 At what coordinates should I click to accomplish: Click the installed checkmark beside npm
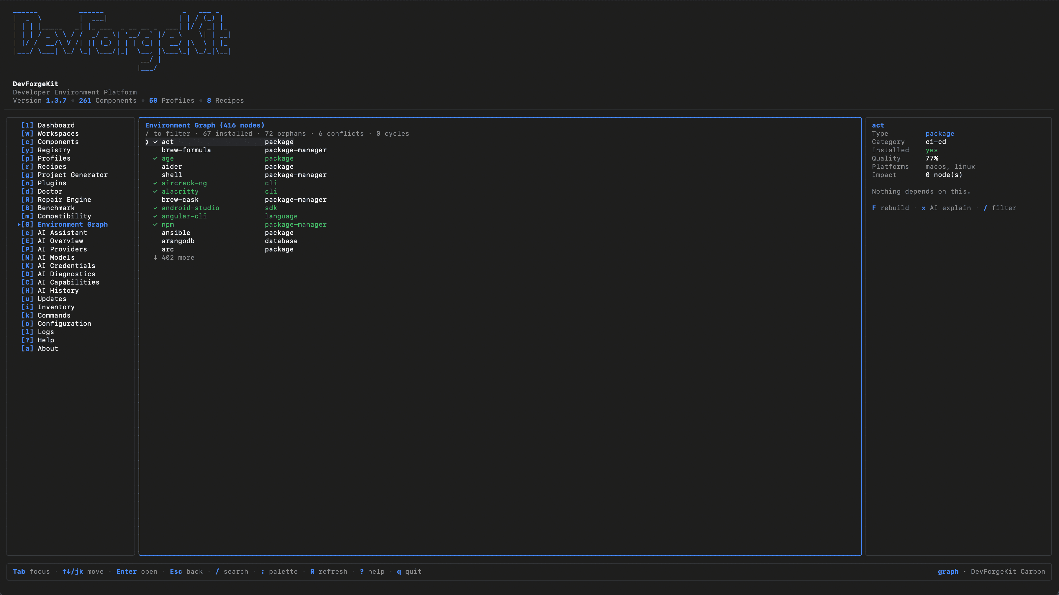tap(155, 224)
